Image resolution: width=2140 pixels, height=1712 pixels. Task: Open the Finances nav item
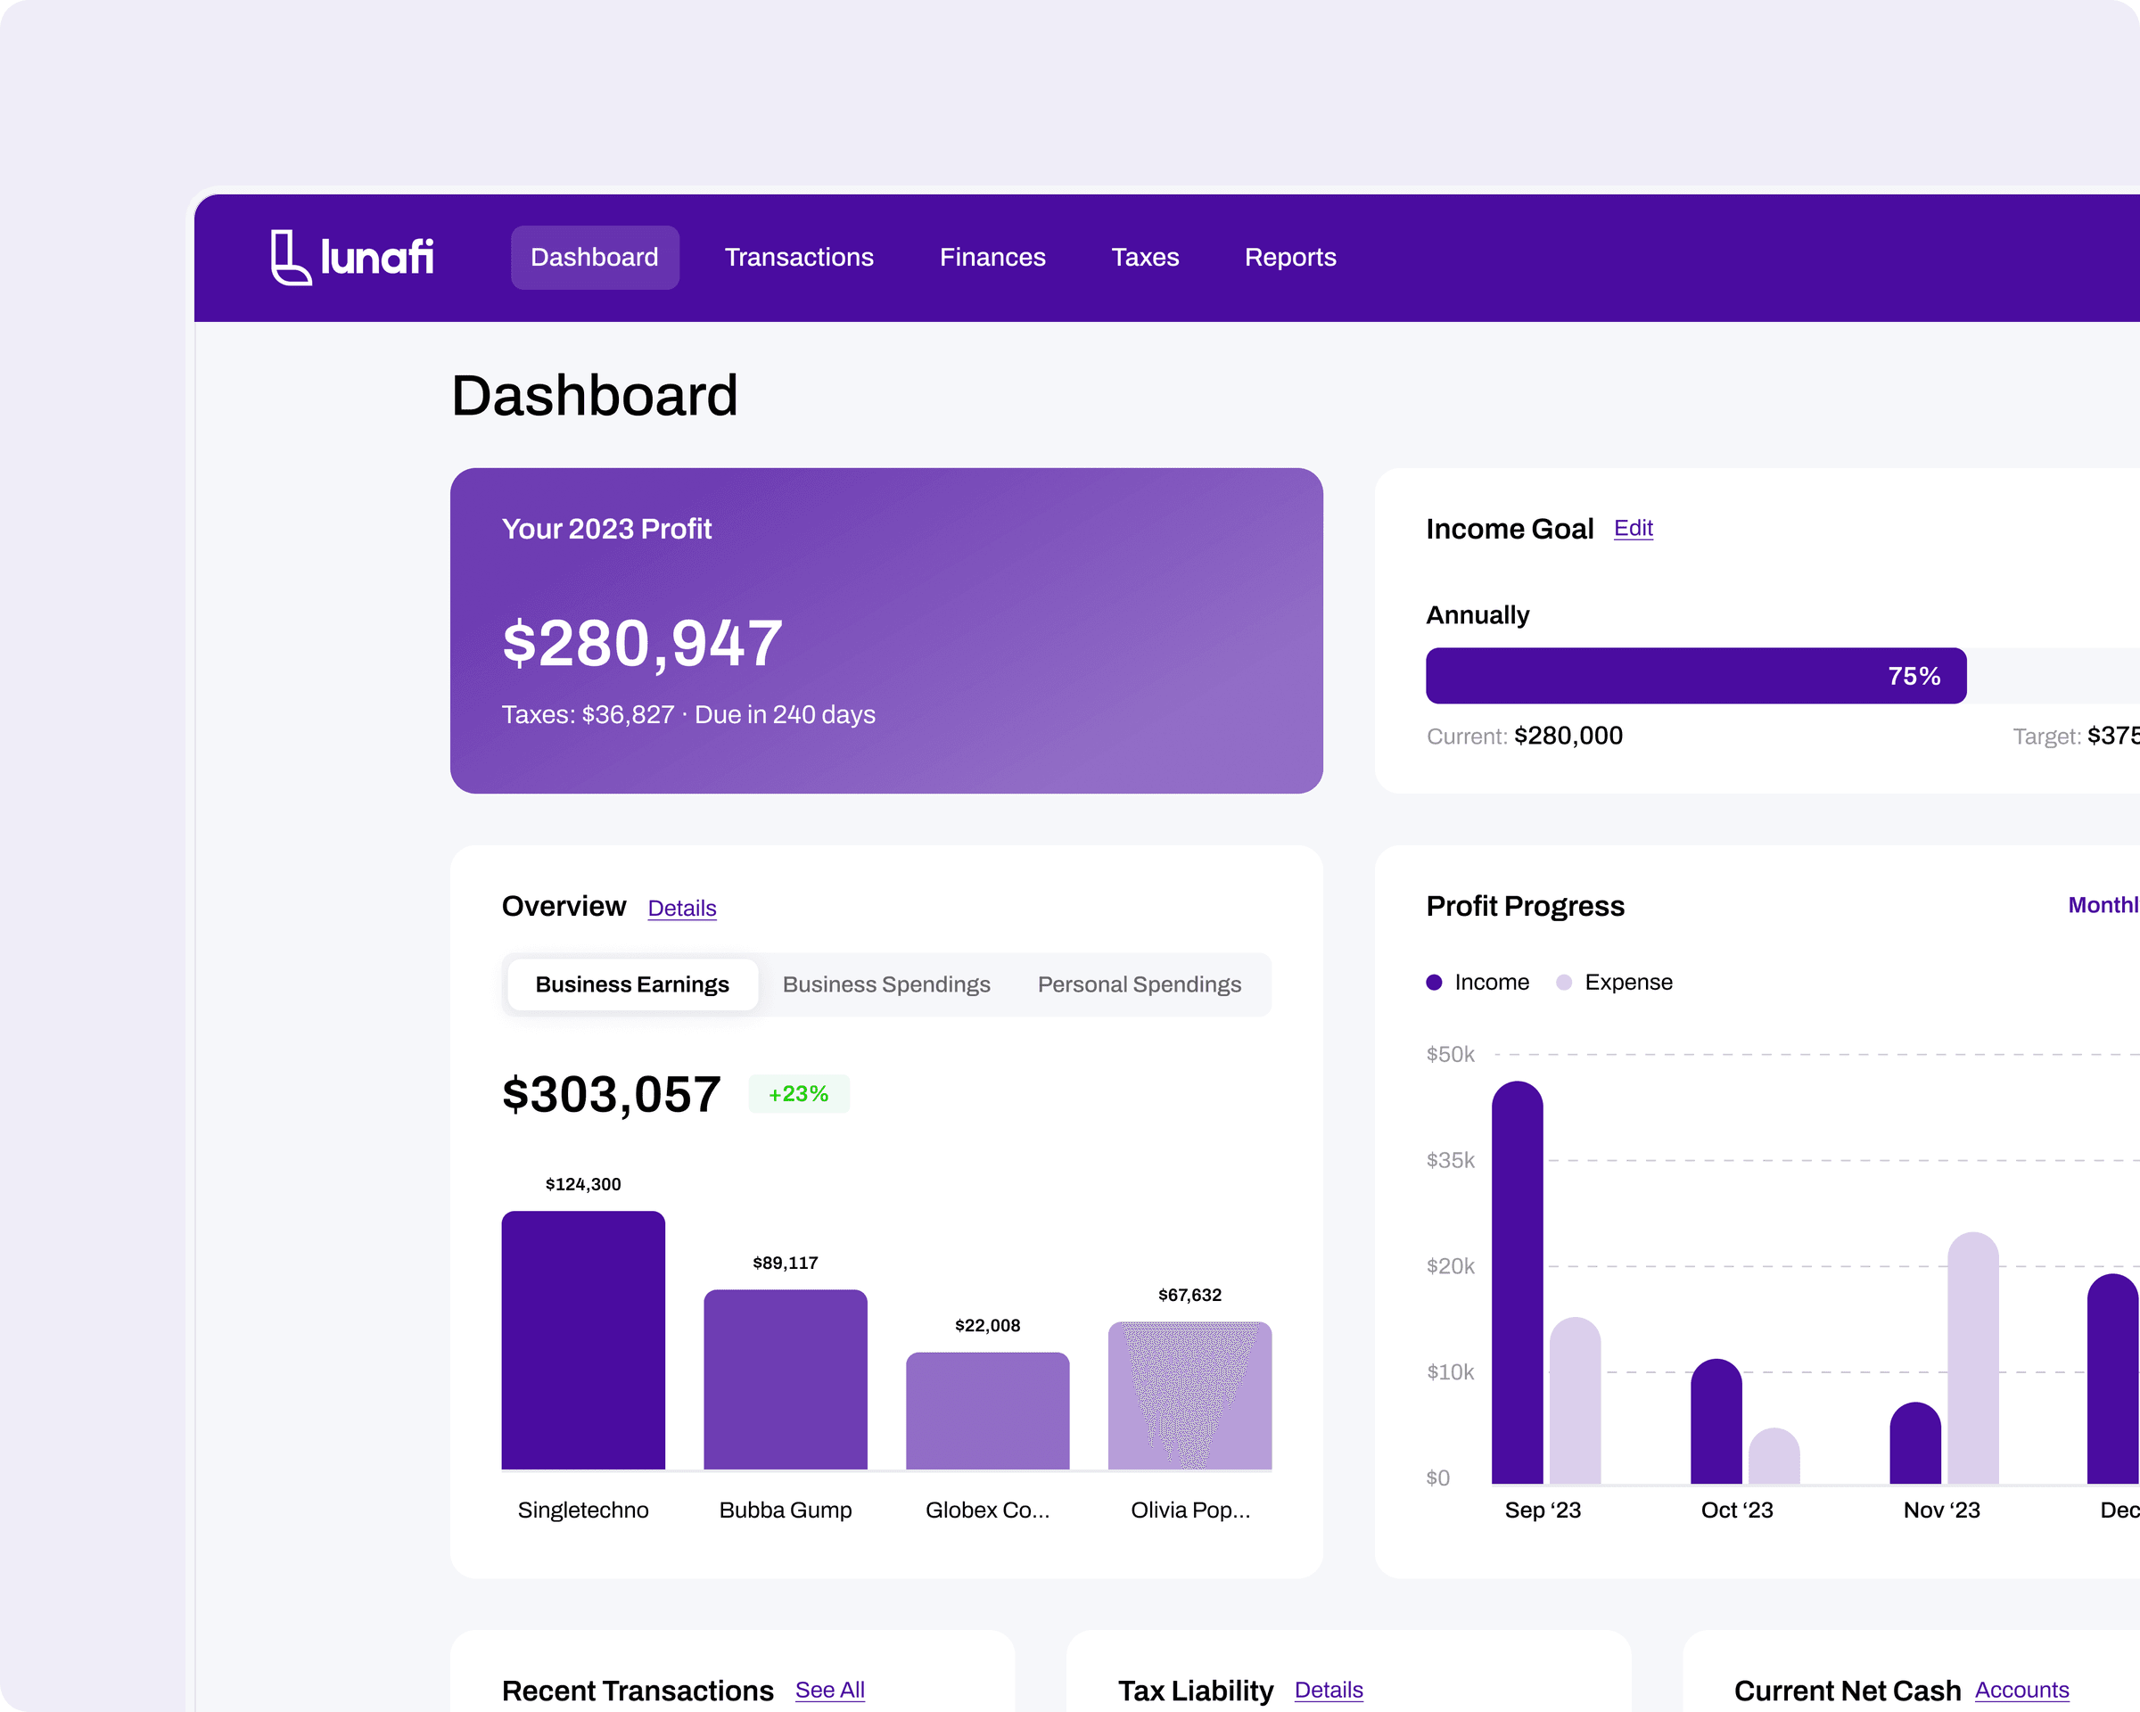[x=992, y=257]
